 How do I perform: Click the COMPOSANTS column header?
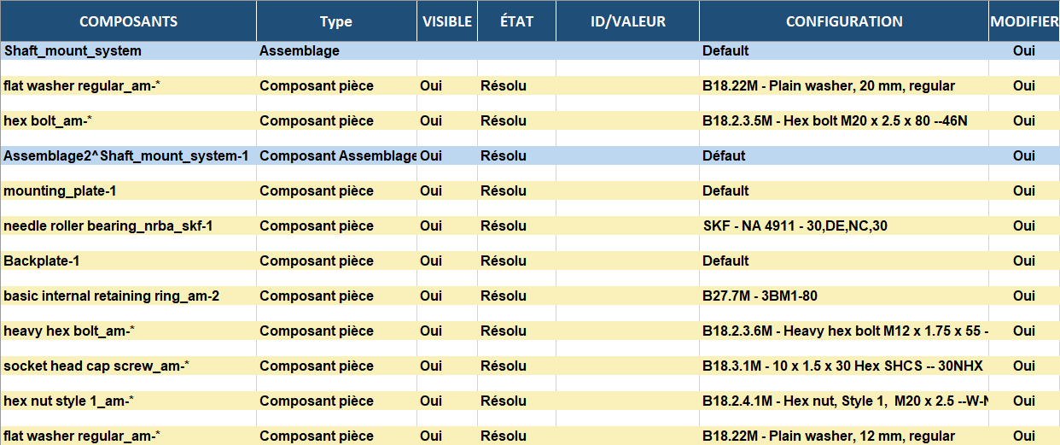click(x=128, y=21)
